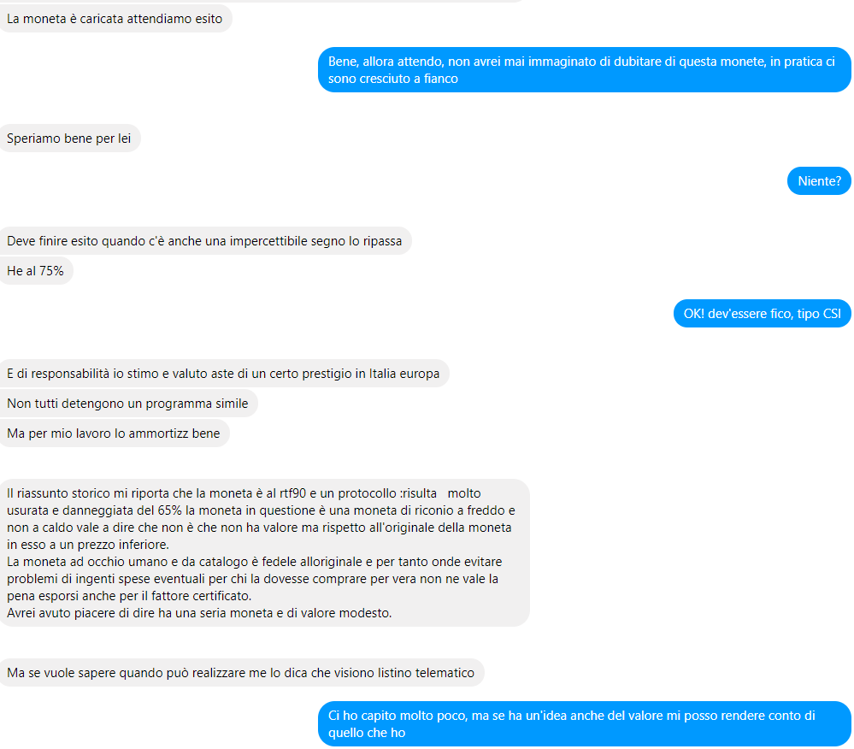The height and width of the screenshot is (749, 854).
Task: Click the message 'Deve finire esito quando c'è'
Action: pyautogui.click(x=205, y=241)
